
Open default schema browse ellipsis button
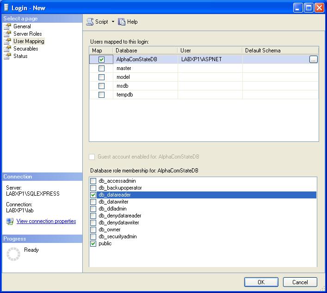coord(314,59)
